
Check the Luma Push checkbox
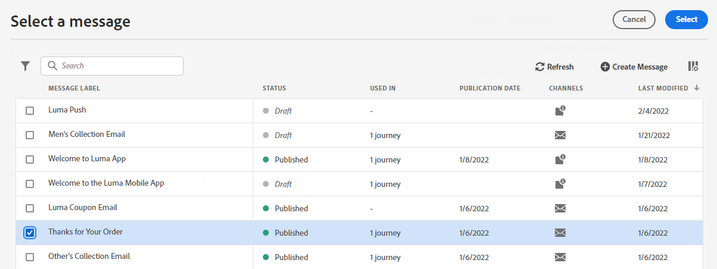coord(30,111)
